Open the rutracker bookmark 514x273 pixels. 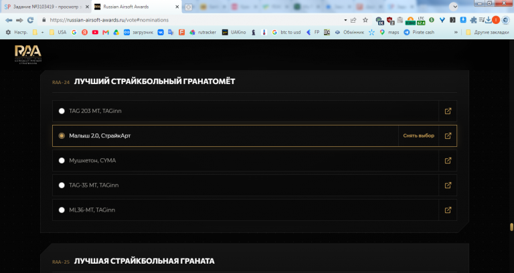click(203, 32)
